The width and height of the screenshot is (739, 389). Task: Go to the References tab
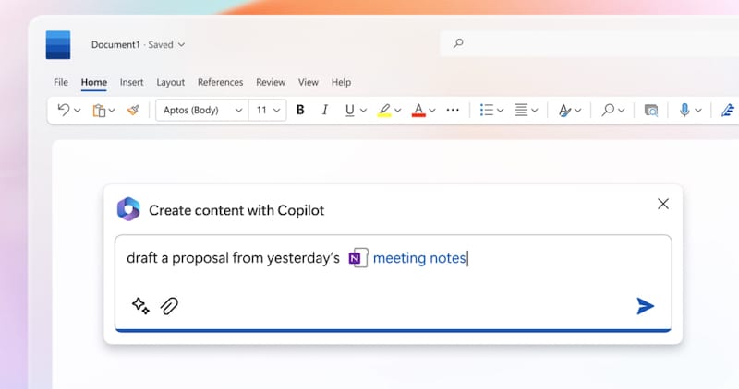point(220,82)
